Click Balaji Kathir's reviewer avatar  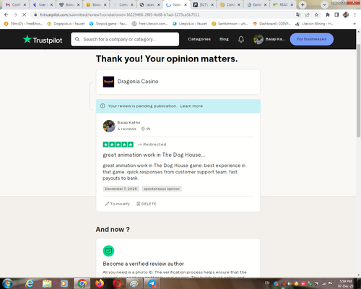pyautogui.click(x=109, y=126)
